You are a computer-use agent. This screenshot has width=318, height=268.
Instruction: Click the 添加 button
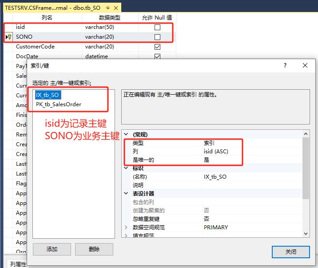tap(52, 249)
